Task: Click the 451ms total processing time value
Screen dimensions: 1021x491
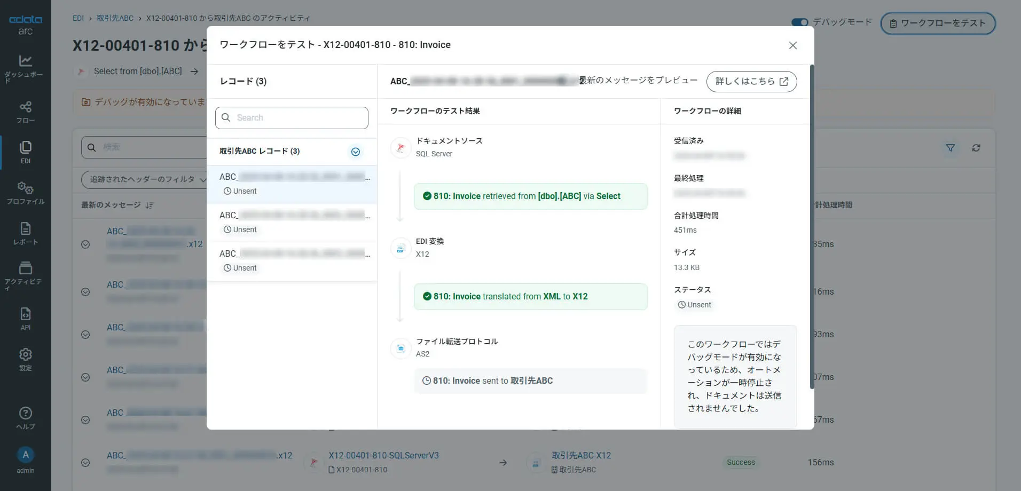Action: [685, 231]
